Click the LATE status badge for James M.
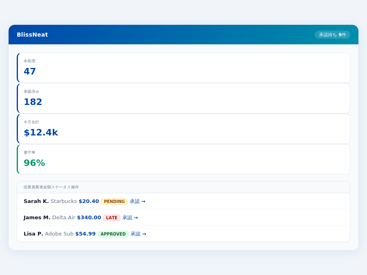The width and height of the screenshot is (367, 275). click(x=112, y=218)
